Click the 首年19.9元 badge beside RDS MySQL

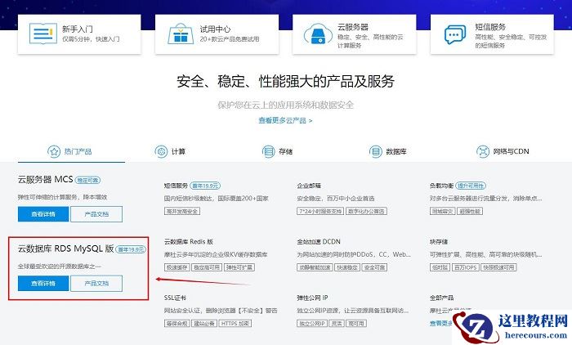tap(131, 249)
